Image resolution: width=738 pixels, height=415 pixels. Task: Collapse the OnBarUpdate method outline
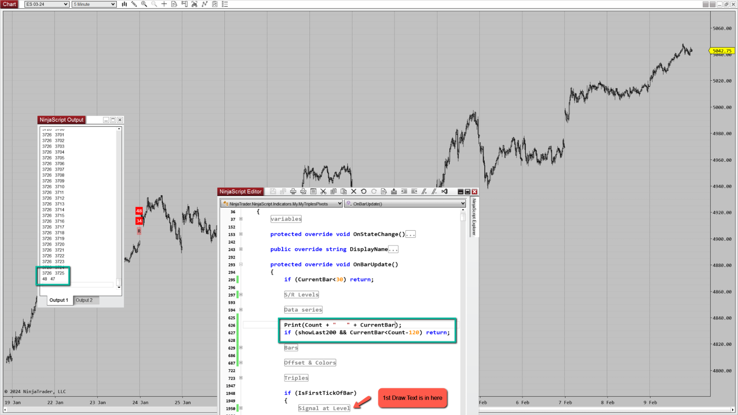(241, 264)
